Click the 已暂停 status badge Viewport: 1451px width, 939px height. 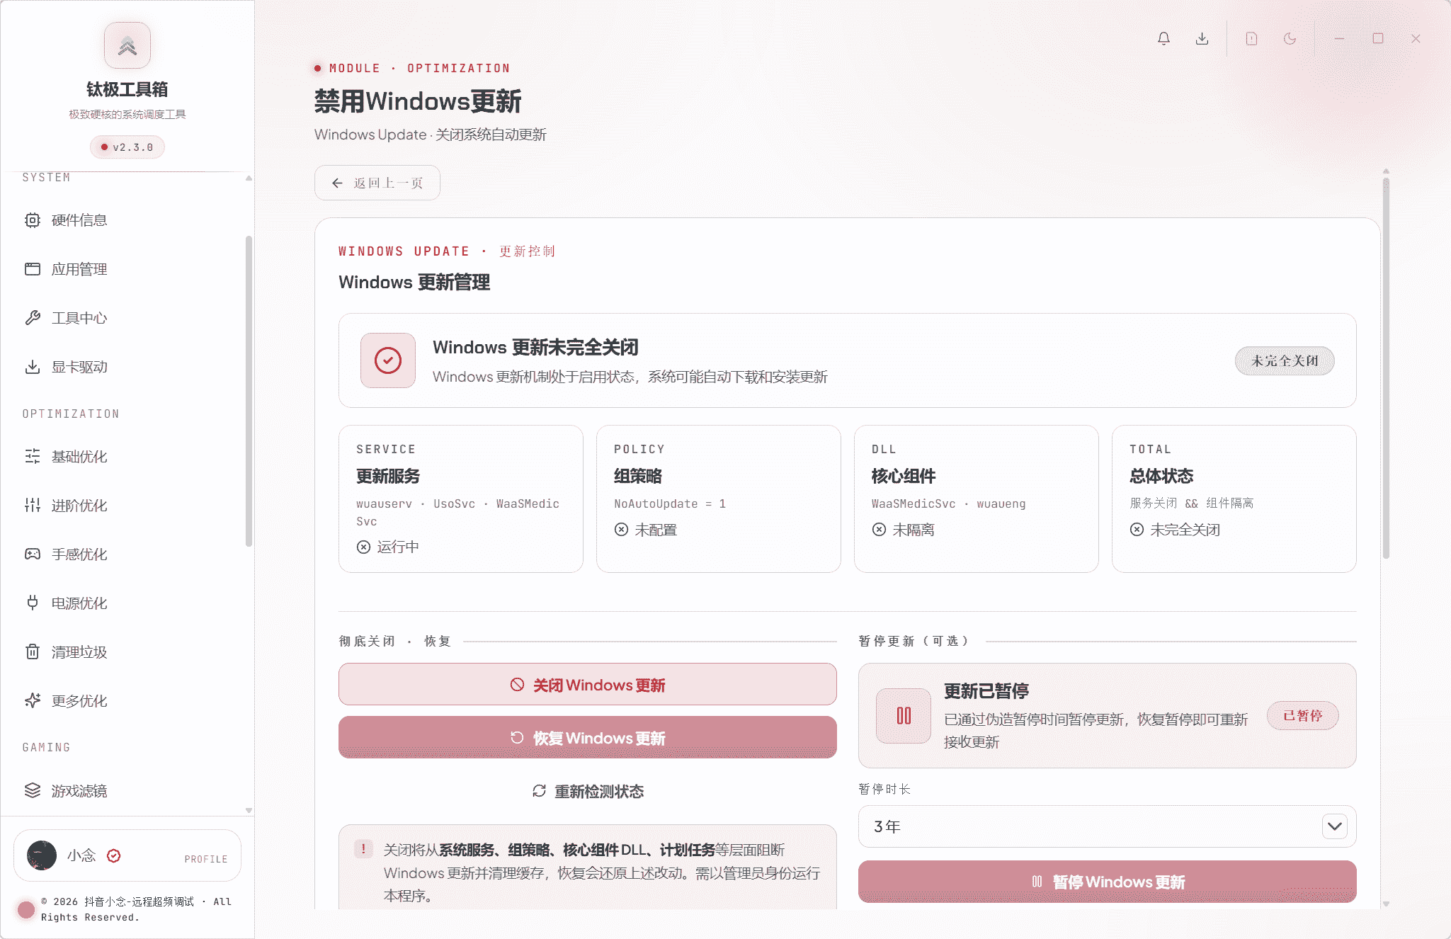point(1303,715)
